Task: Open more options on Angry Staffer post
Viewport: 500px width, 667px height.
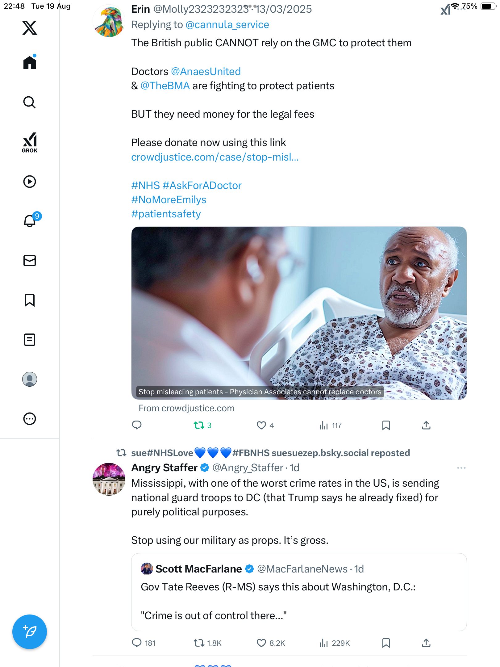Action: tap(461, 468)
